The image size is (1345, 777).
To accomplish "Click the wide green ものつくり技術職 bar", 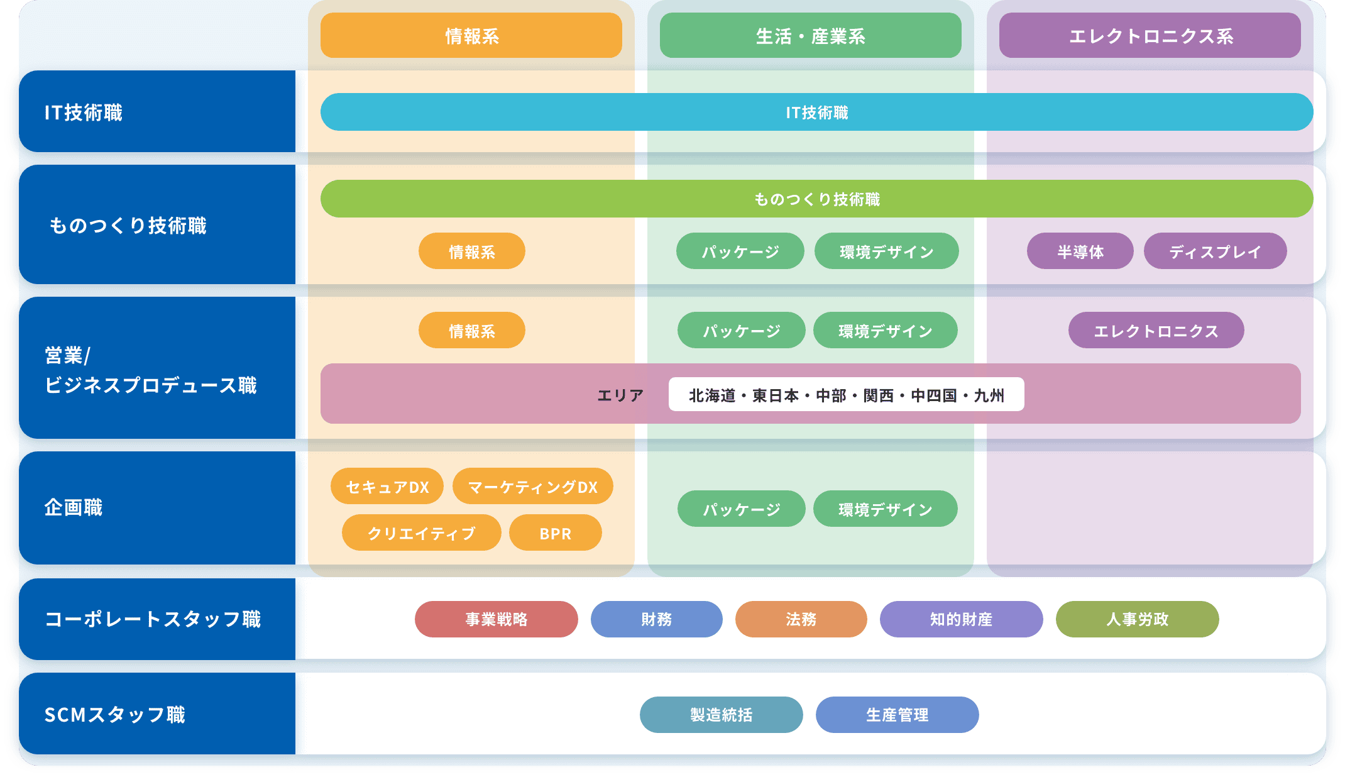I will (816, 199).
